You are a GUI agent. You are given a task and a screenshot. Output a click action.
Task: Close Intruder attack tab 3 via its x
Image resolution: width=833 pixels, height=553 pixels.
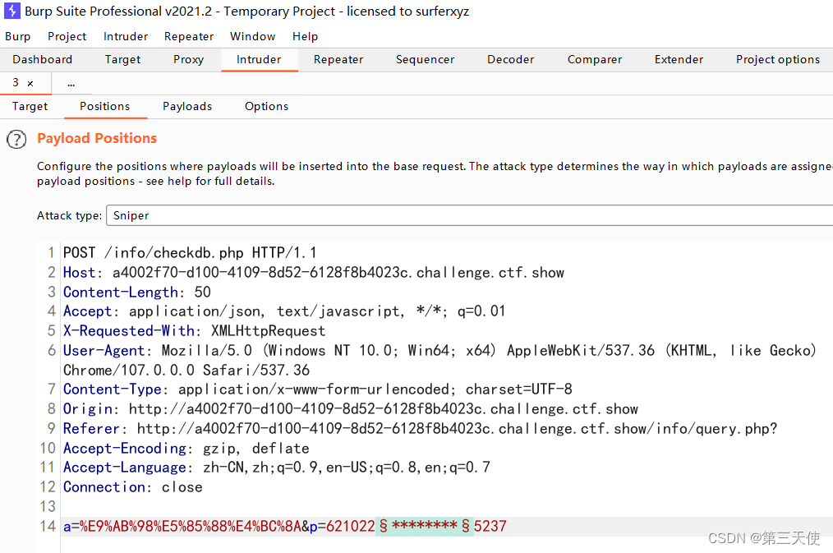point(30,83)
